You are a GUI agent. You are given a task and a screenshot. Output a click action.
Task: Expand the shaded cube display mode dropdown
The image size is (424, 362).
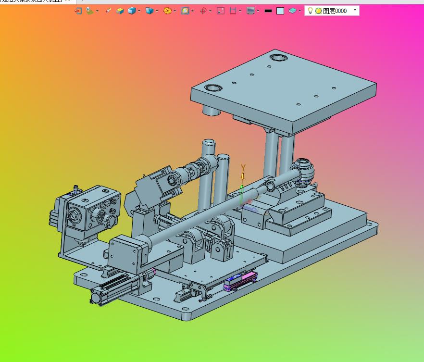pos(139,11)
